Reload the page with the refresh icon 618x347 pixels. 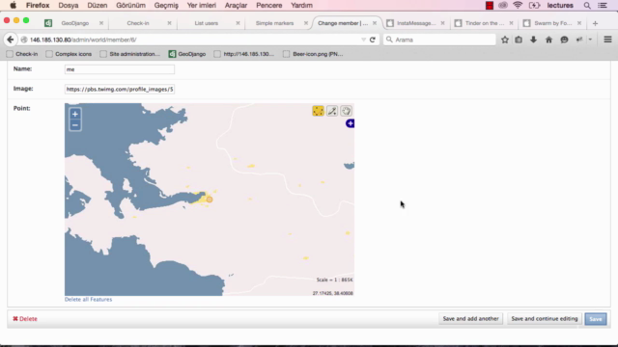373,40
